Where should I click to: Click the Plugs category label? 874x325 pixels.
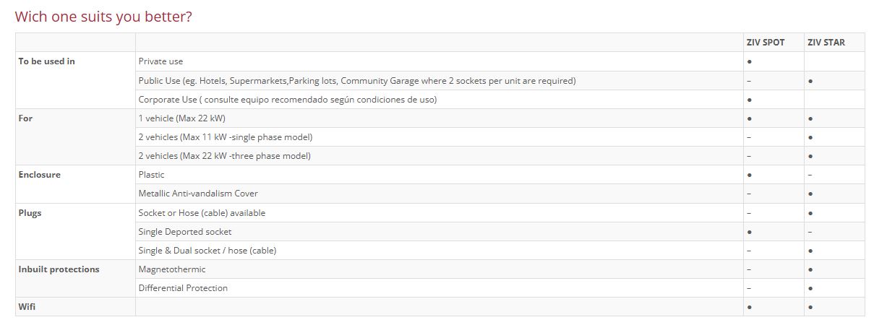pyautogui.click(x=30, y=213)
